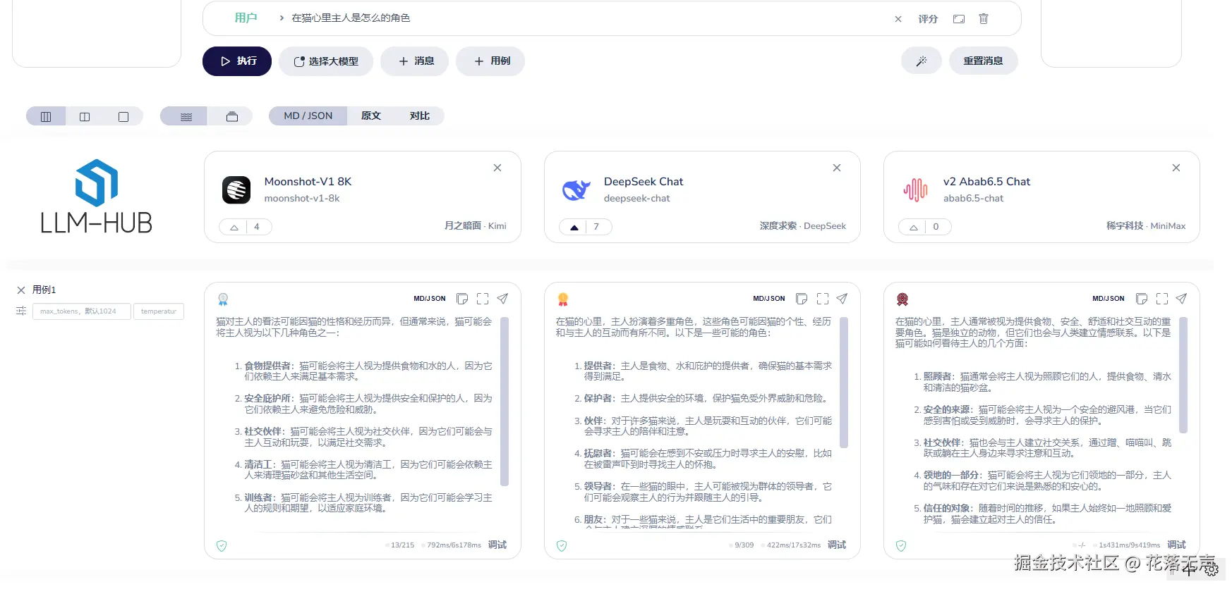Open the 选择大模型 model selector
1232x589 pixels.
coord(326,61)
